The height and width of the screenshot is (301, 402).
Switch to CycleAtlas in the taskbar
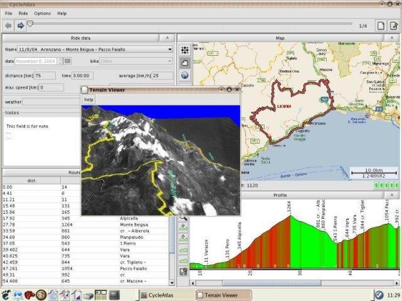(x=165, y=295)
